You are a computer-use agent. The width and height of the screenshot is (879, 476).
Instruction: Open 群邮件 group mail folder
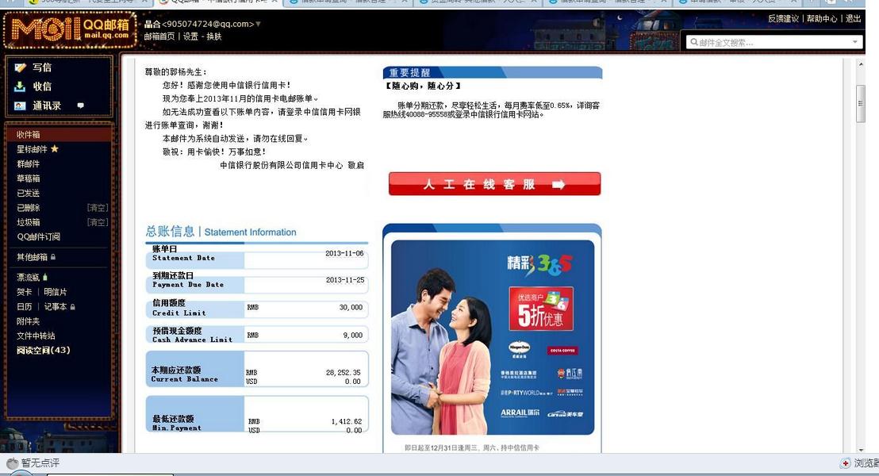tap(28, 163)
